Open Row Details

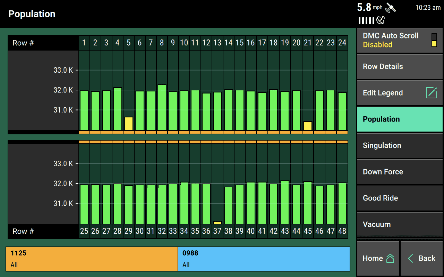pyautogui.click(x=383, y=66)
